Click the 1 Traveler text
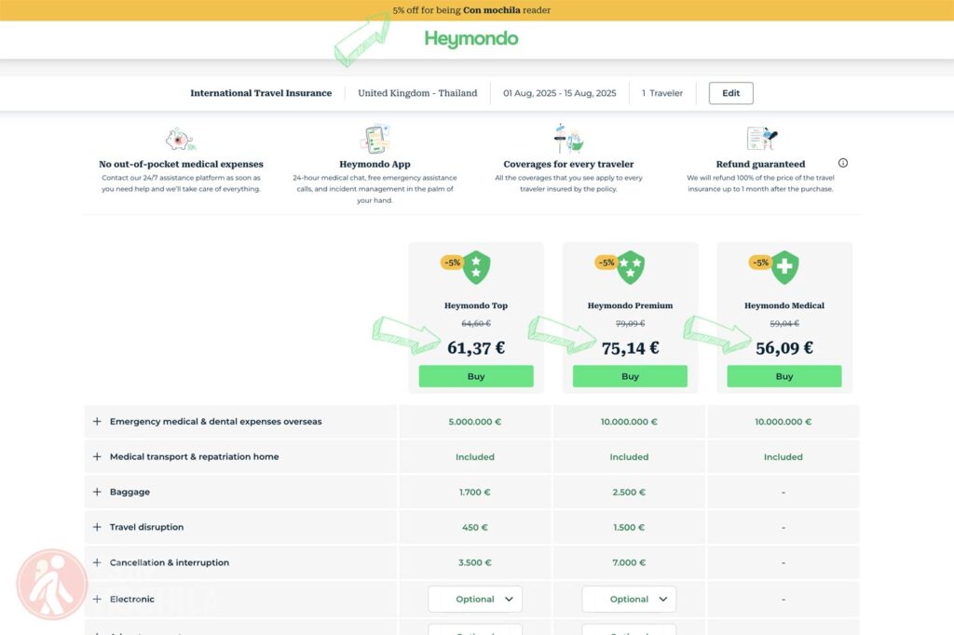The image size is (954, 635). point(662,93)
